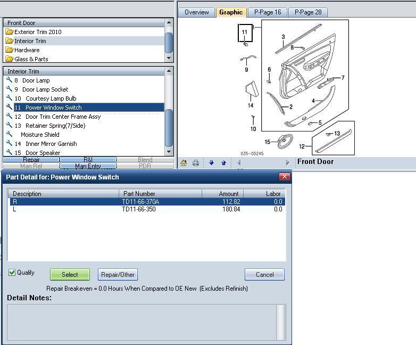Click wrench icon beside Door Lamp
Image resolution: width=416 pixels, height=345 pixels.
[x=9, y=80]
